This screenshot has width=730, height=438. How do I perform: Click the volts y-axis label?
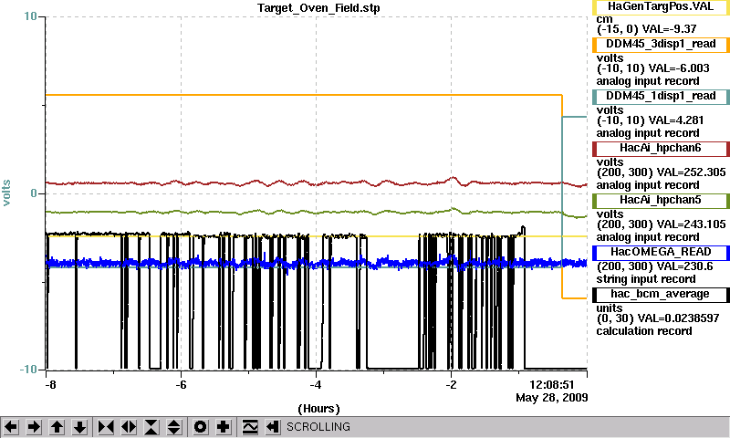[x=6, y=193]
